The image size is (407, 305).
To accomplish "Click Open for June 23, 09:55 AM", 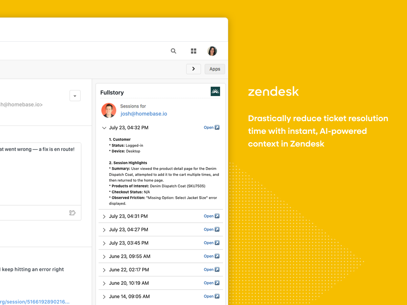I will pos(209,256).
